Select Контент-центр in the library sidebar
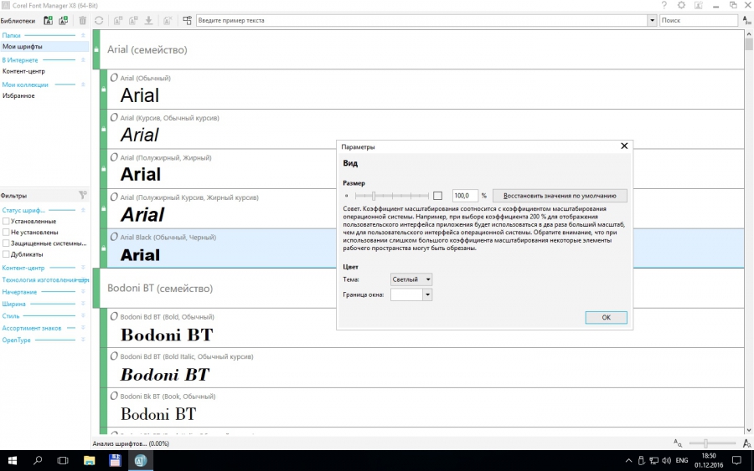Screen dimensions: 754x471 point(23,71)
